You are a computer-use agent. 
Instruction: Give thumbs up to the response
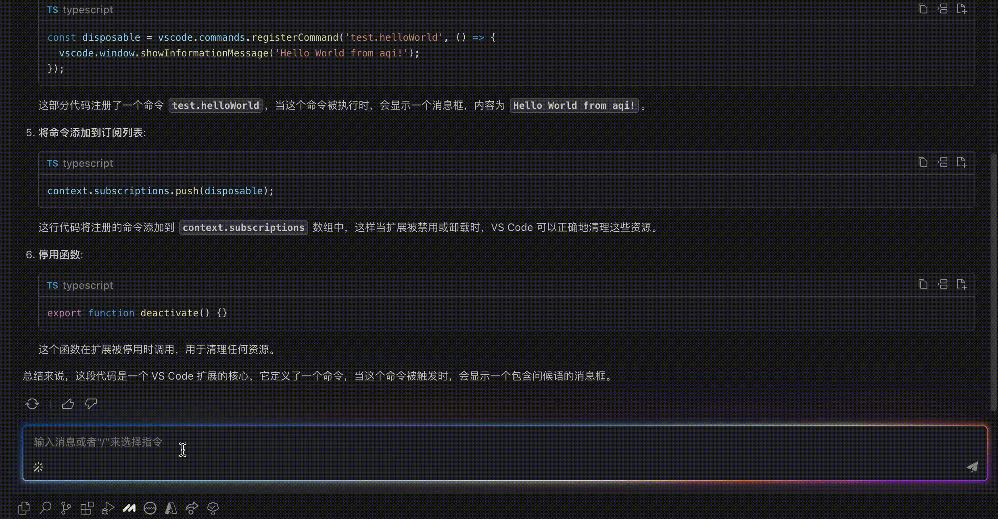pos(68,404)
